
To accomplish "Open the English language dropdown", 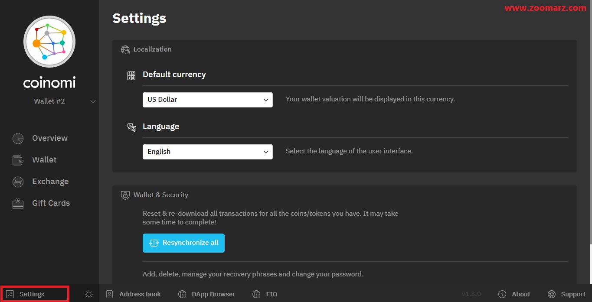I will pyautogui.click(x=208, y=152).
